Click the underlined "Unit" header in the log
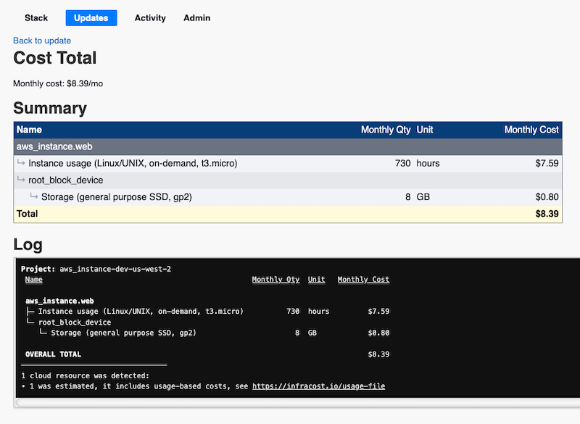Image resolution: width=580 pixels, height=424 pixels. pyautogui.click(x=317, y=280)
